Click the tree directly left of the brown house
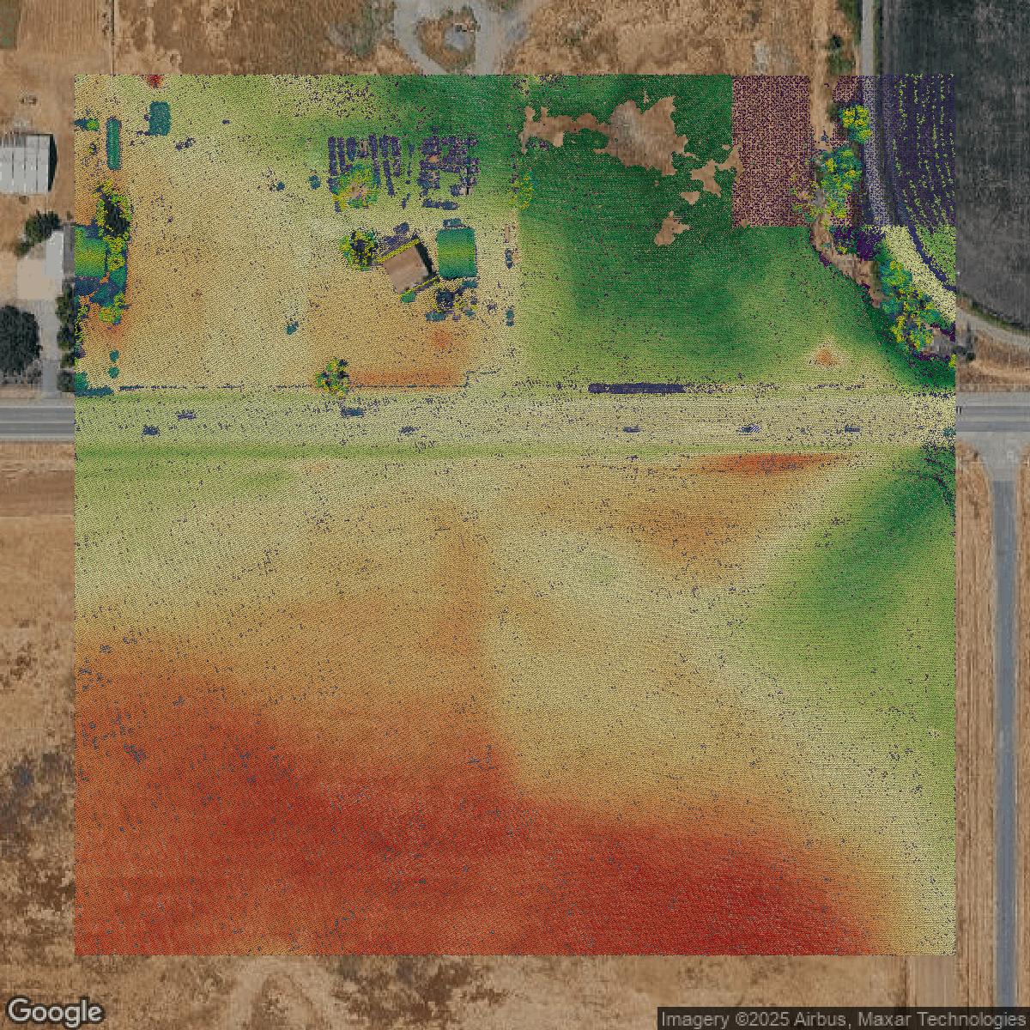Image resolution: width=1030 pixels, height=1030 pixels. pos(360,247)
